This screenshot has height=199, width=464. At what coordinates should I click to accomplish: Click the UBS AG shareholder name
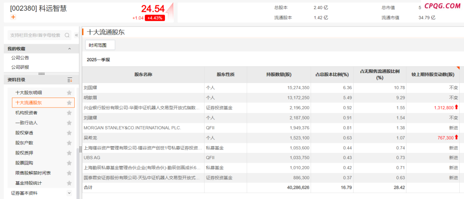click(92, 158)
